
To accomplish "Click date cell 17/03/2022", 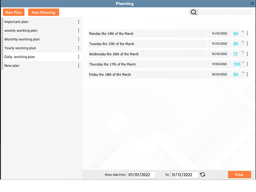I will pyautogui.click(x=220, y=64).
